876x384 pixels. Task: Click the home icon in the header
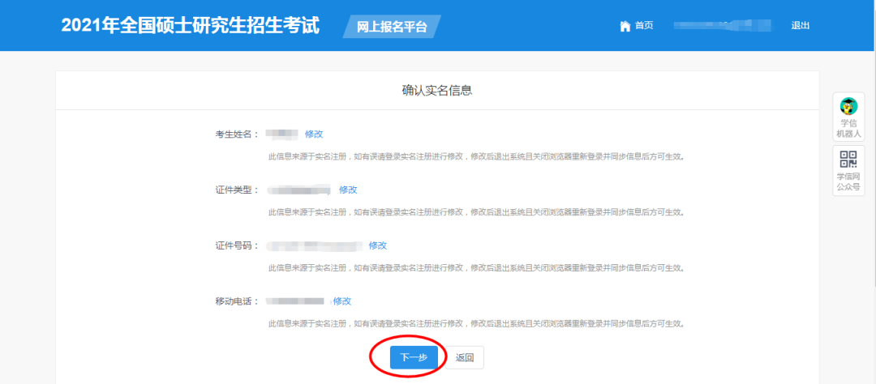[625, 26]
